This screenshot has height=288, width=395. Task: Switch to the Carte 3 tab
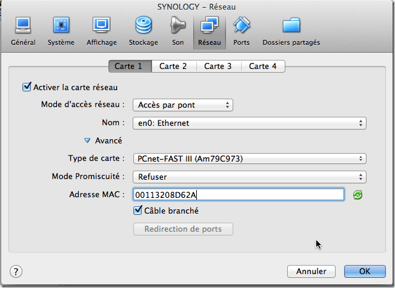tap(219, 66)
